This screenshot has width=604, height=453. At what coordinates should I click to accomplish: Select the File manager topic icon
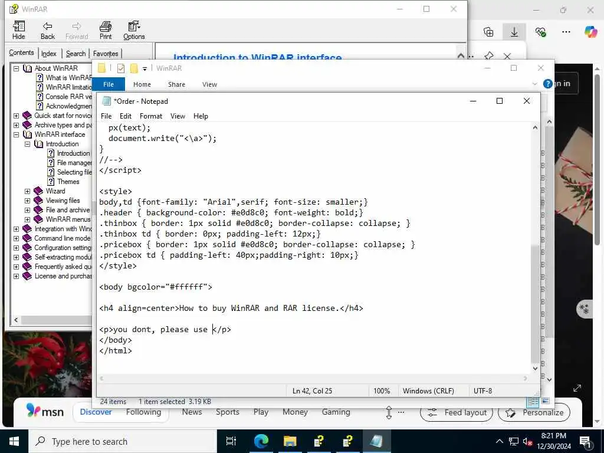[x=51, y=163]
